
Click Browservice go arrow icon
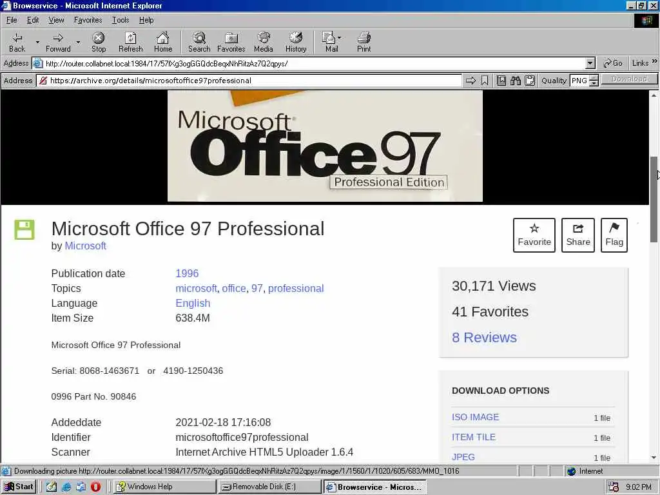(x=471, y=81)
